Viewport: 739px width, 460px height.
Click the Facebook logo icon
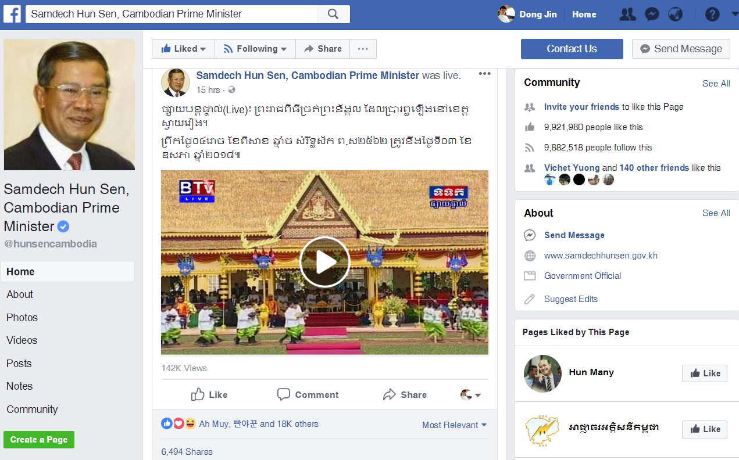12,14
